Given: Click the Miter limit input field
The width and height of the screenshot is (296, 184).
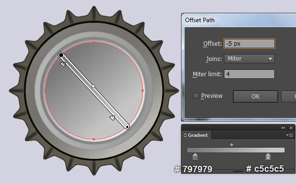Looking at the screenshot, I should [249, 74].
